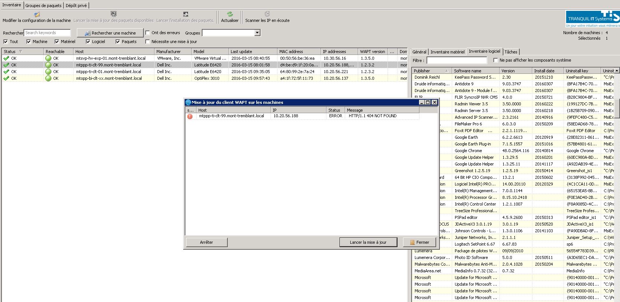The width and height of the screenshot is (620, 302).
Task: Enable Ne pas afficher les composants système
Action: pyautogui.click(x=496, y=60)
